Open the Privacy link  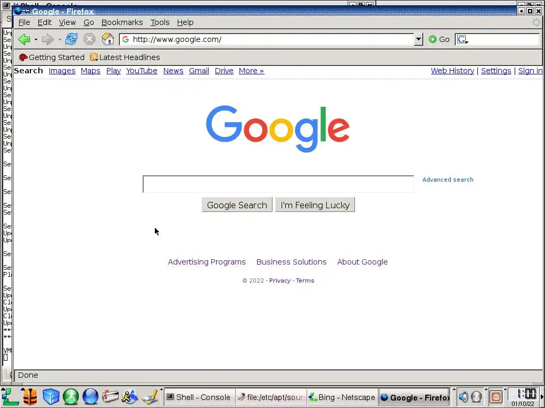click(x=280, y=280)
